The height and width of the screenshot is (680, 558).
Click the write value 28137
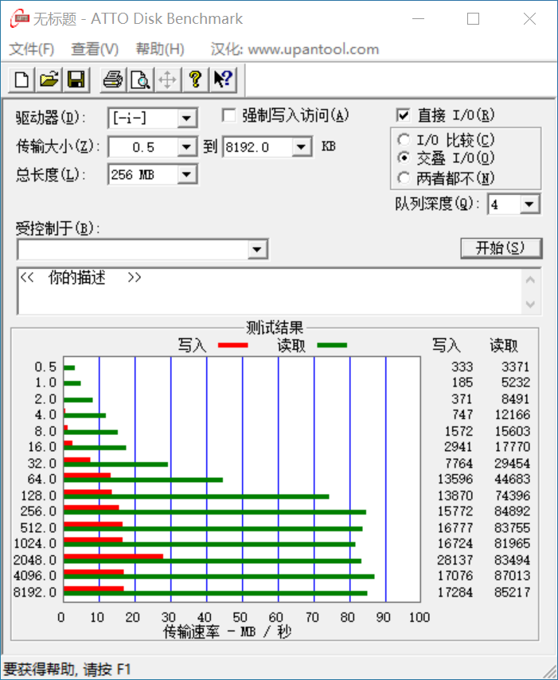point(455,560)
